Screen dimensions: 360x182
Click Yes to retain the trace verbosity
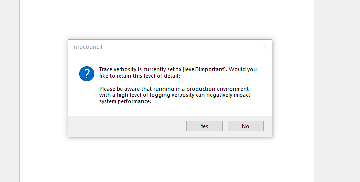(204, 126)
